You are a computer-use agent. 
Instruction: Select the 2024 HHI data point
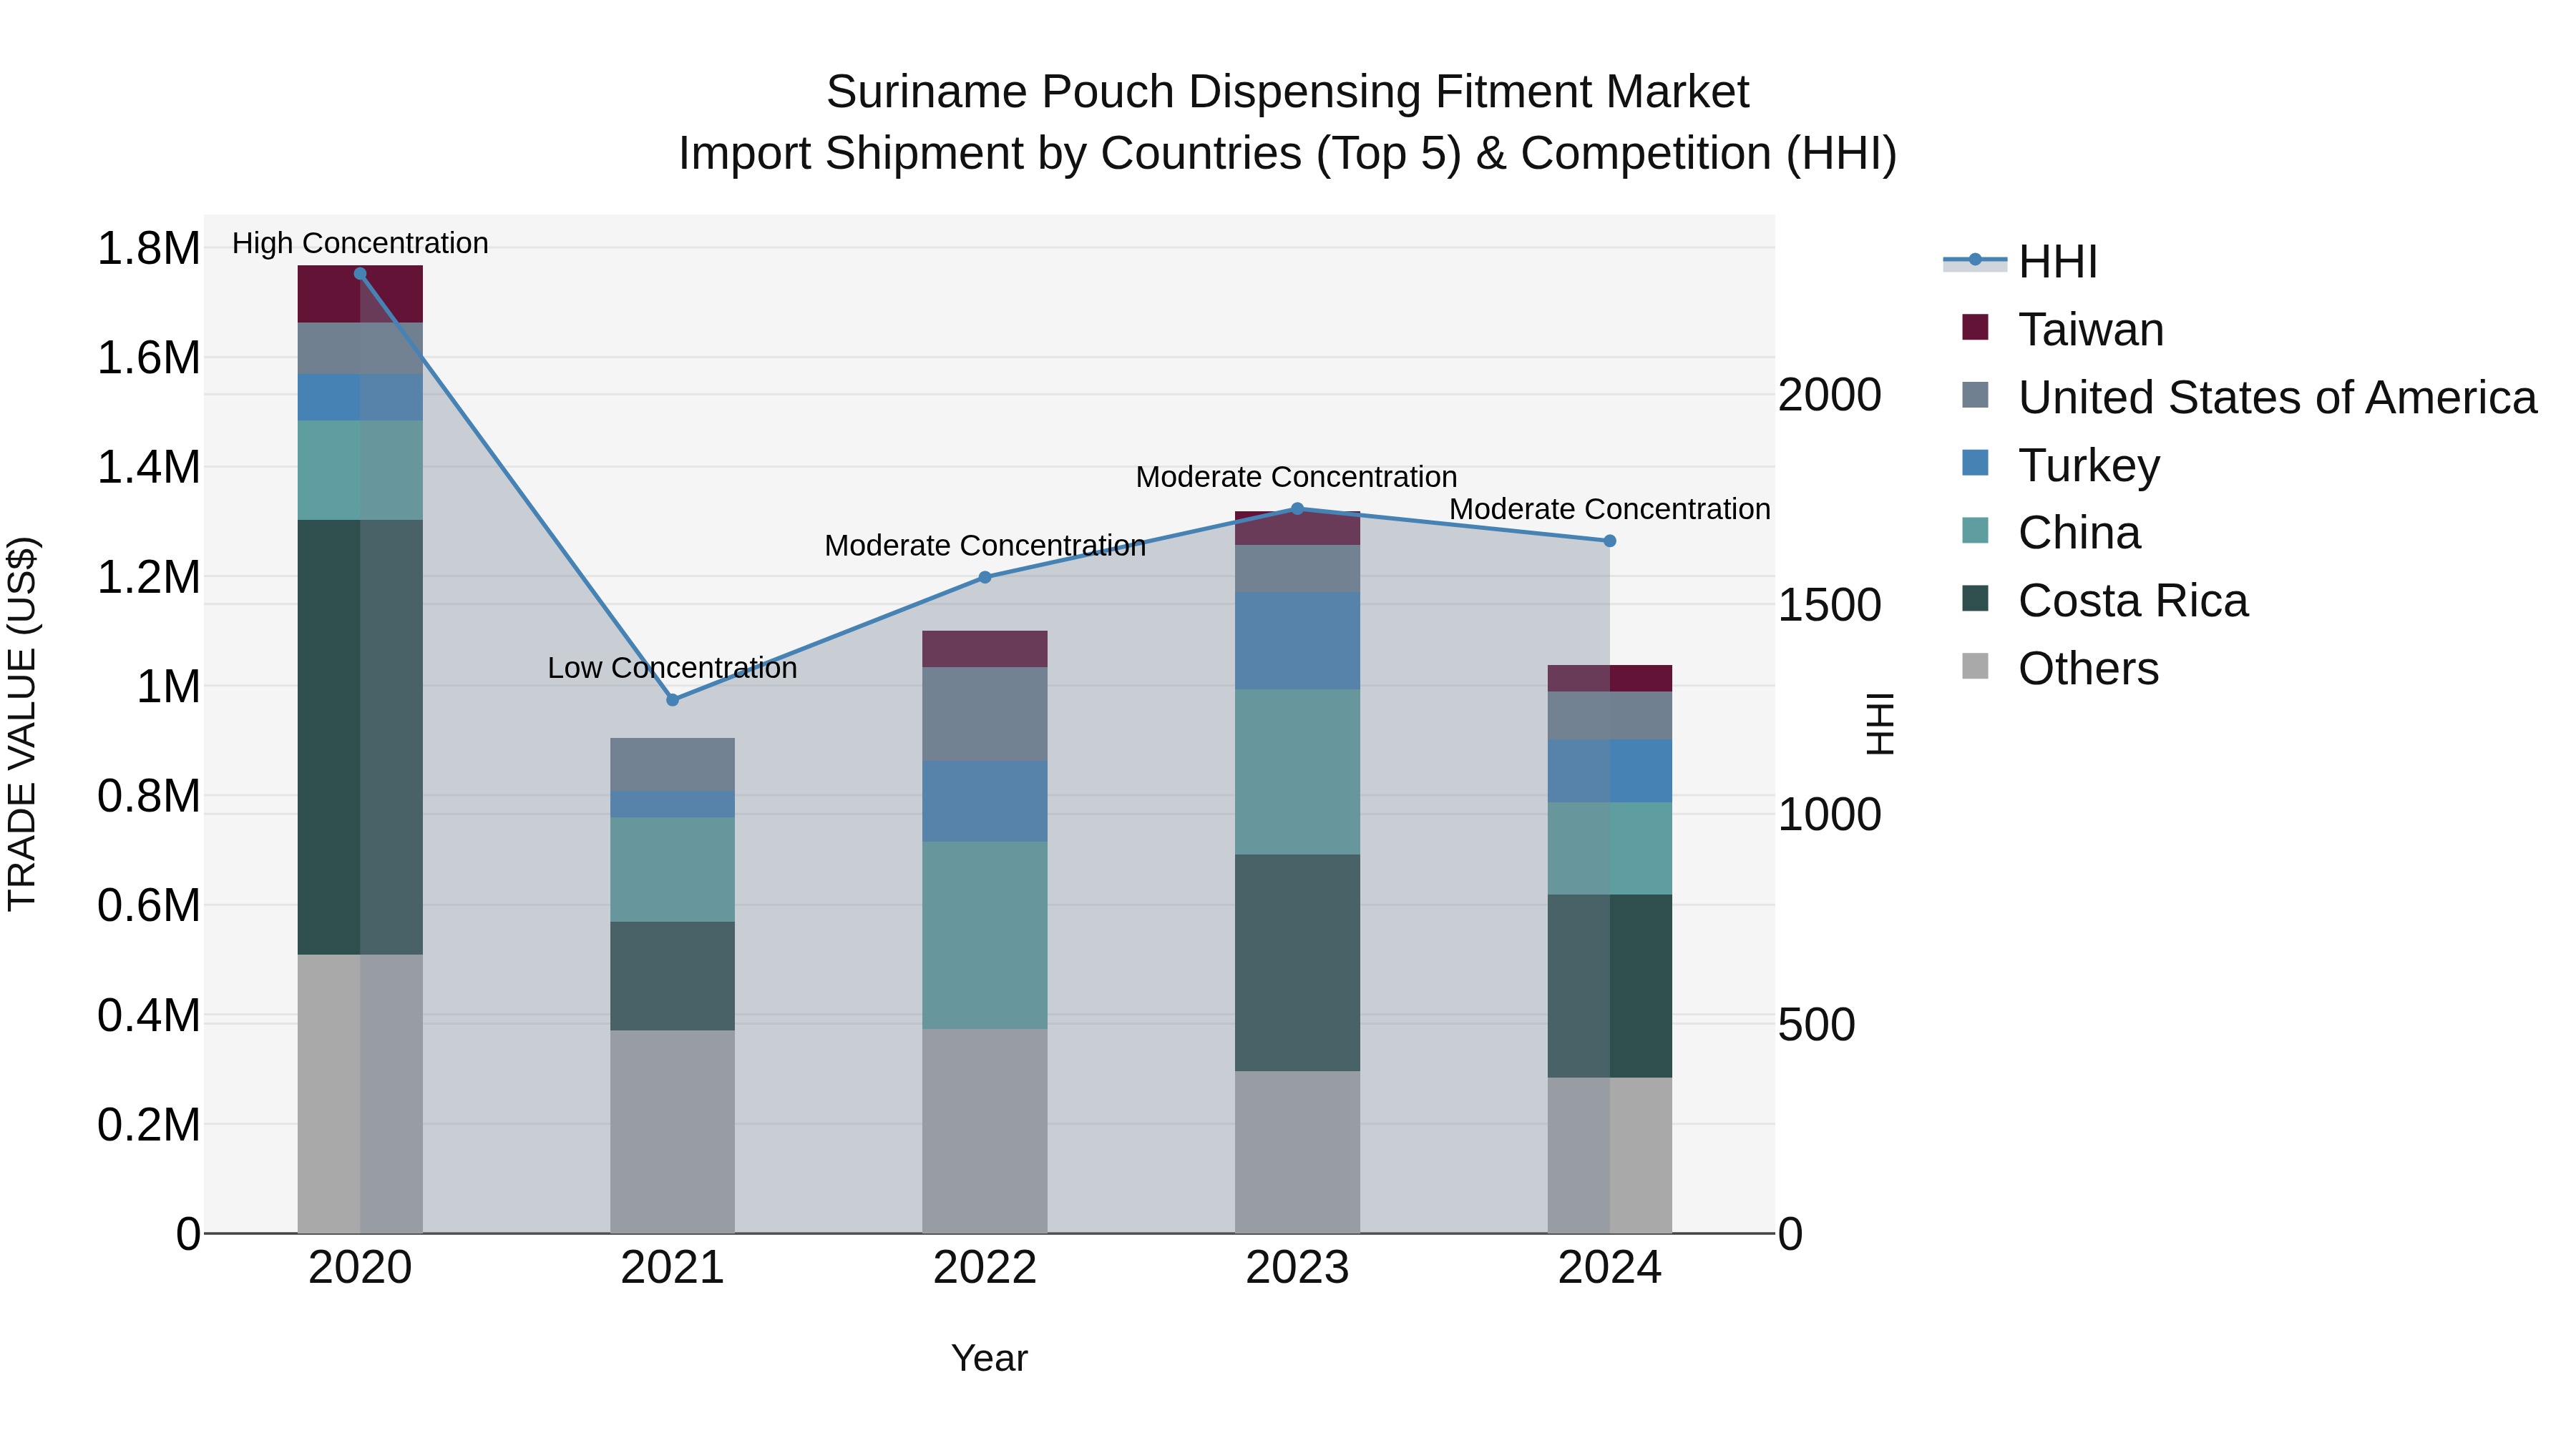pos(1610,541)
